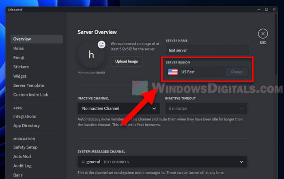Screen dimensions: 284x179
Task: Click the chevron on System Messages Channel dropdown
Action: click(x=241, y=162)
